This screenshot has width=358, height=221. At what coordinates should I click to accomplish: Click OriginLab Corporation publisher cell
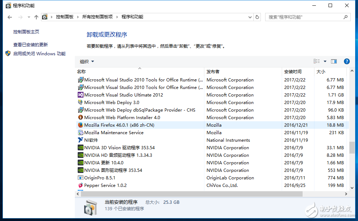point(230,178)
